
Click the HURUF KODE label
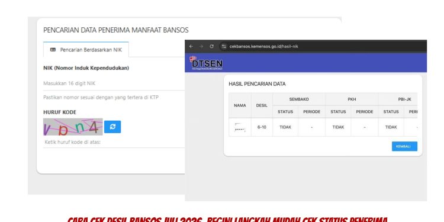pyautogui.click(x=60, y=112)
